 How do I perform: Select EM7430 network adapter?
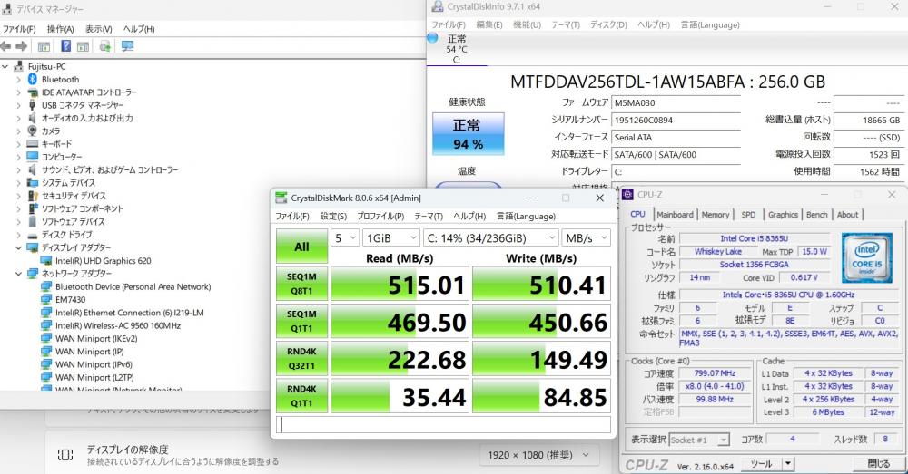click(70, 299)
